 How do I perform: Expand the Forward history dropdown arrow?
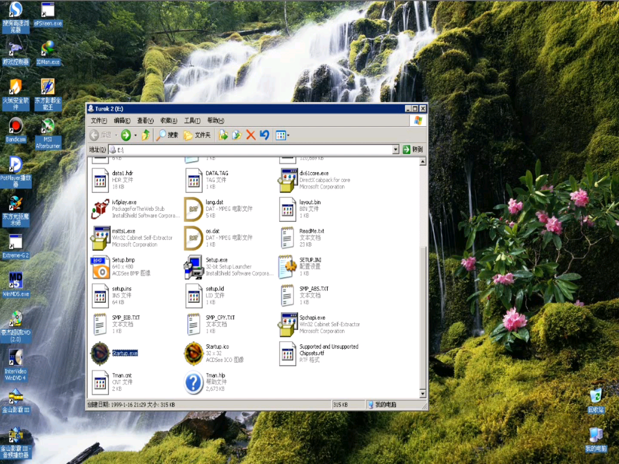135,135
